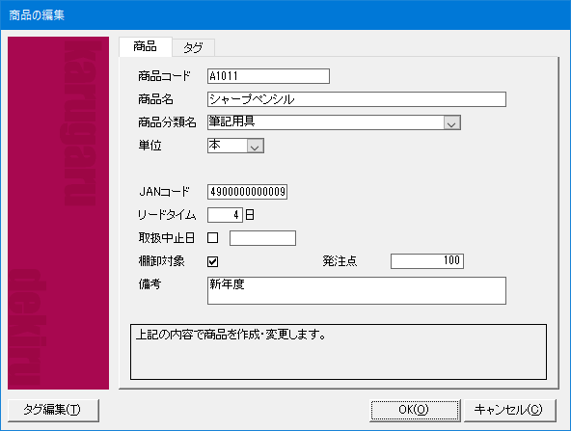The width and height of the screenshot is (571, 431).
Task: Click the リードタイム days field
Action: tap(225, 215)
